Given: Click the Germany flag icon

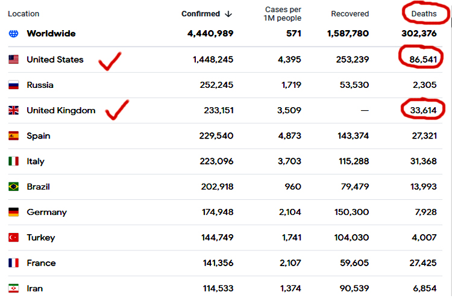Looking at the screenshot, I should pos(13,212).
